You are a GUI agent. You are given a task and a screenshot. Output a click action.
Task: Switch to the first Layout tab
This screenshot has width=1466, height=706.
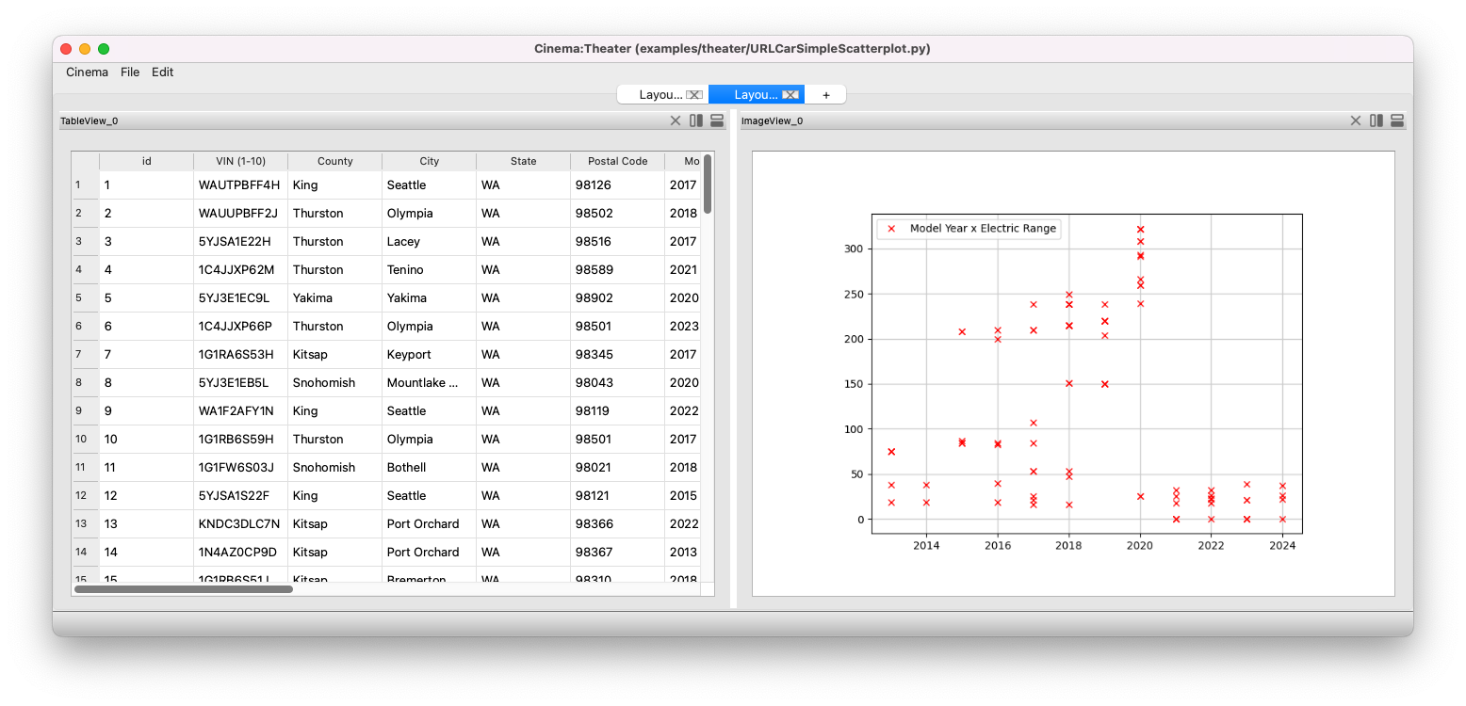660,95
